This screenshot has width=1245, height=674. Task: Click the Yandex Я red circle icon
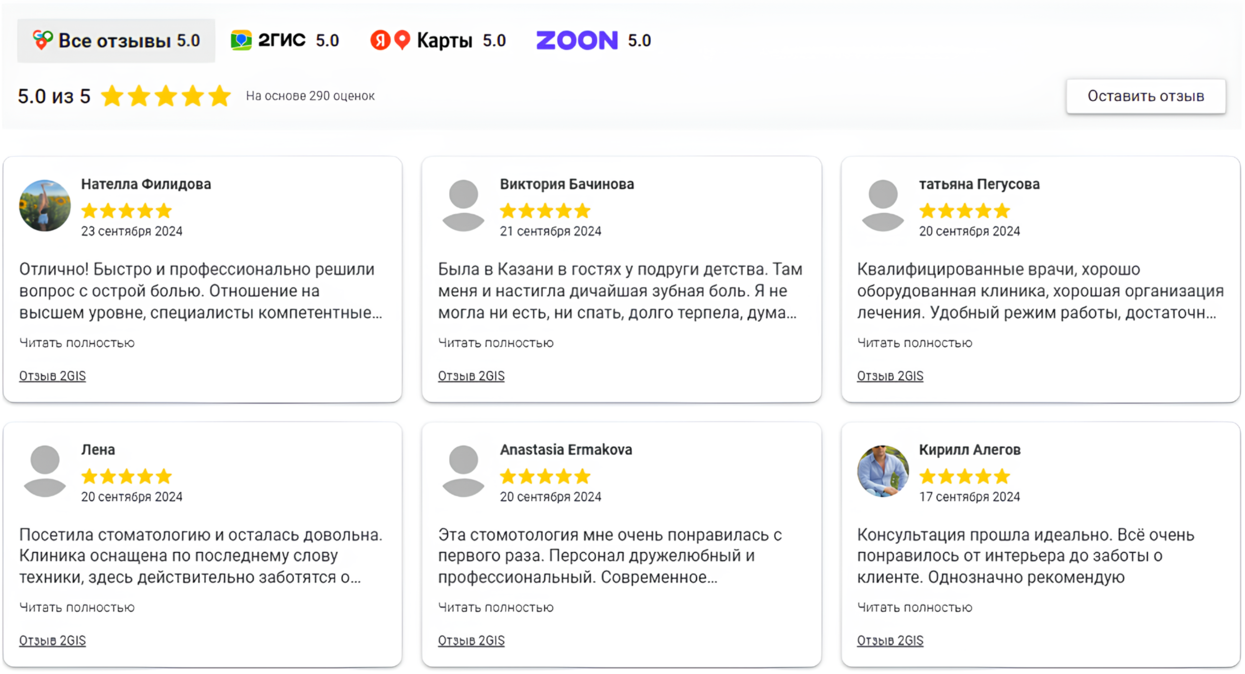coord(380,40)
